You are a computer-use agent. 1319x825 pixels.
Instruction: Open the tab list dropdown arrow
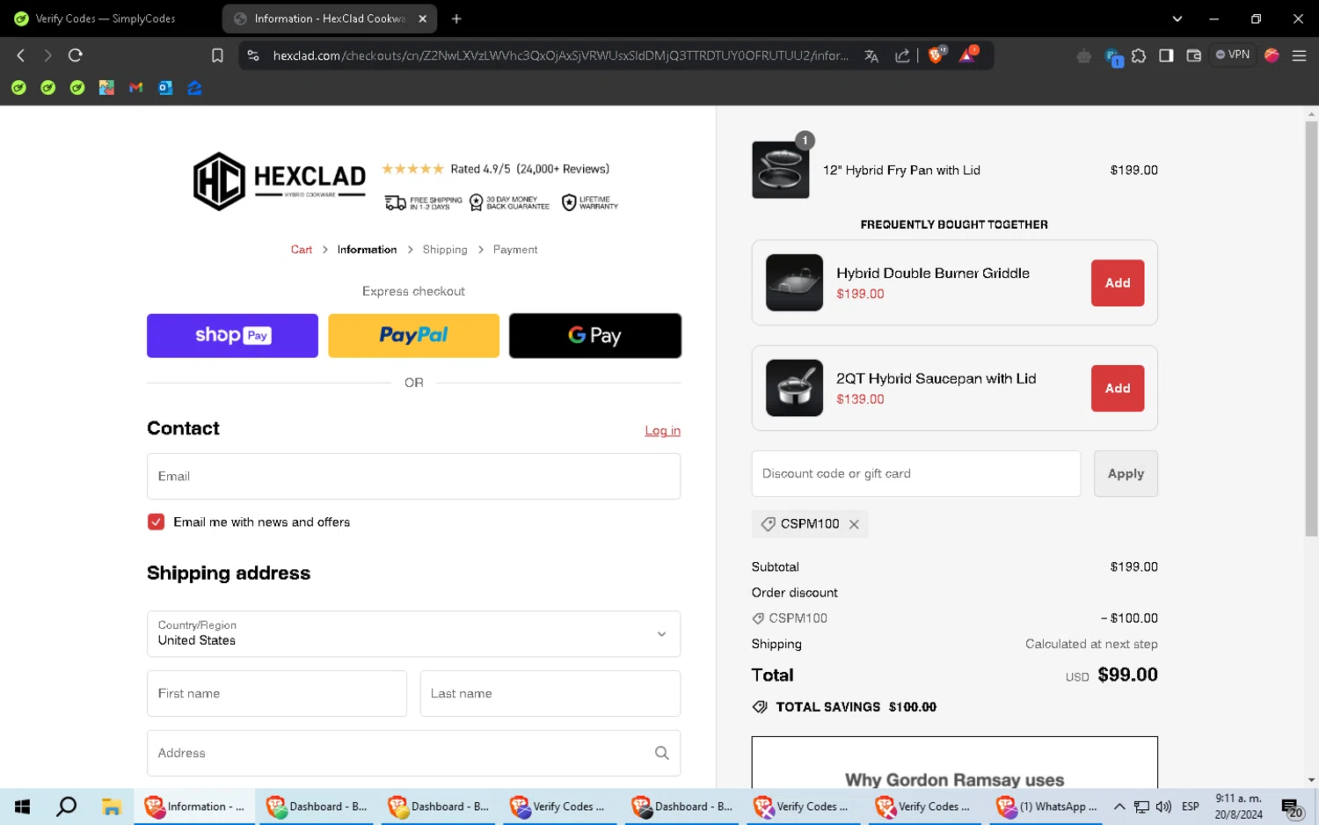click(x=1177, y=18)
